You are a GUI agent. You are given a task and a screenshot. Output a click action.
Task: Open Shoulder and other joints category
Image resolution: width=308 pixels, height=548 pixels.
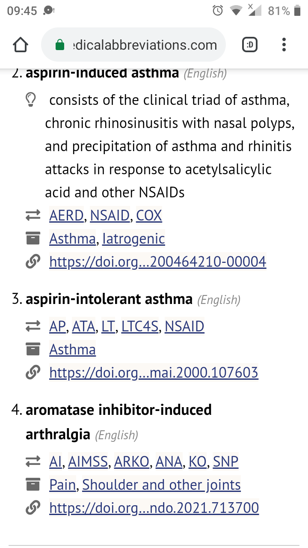pos(161,485)
